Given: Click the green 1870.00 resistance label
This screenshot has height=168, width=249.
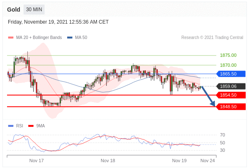Looking at the screenshot, I should [228, 65].
